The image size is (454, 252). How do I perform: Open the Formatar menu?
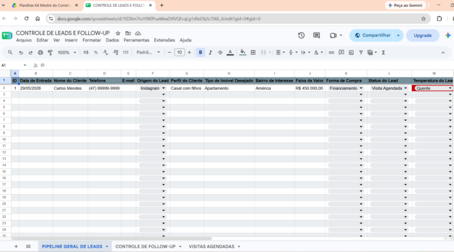tap(91, 40)
